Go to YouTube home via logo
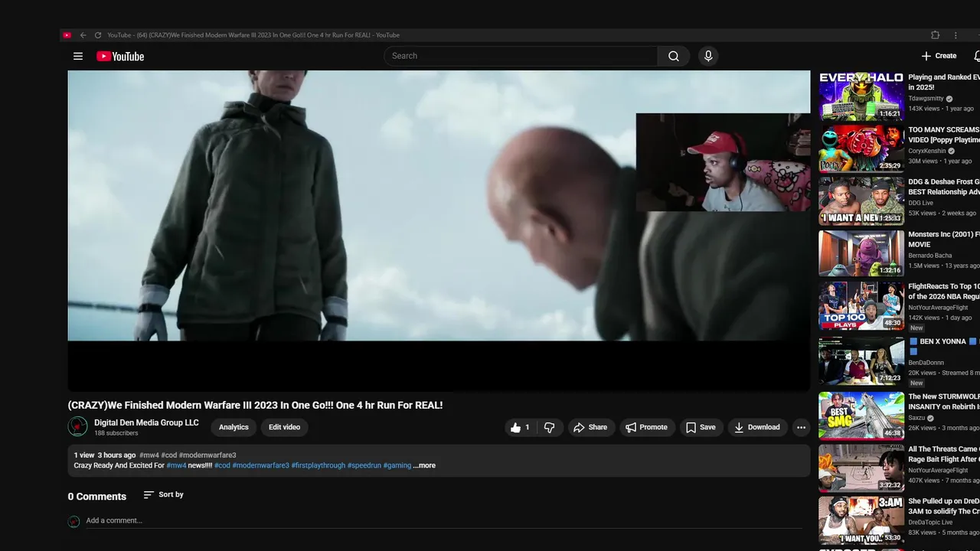 click(120, 56)
